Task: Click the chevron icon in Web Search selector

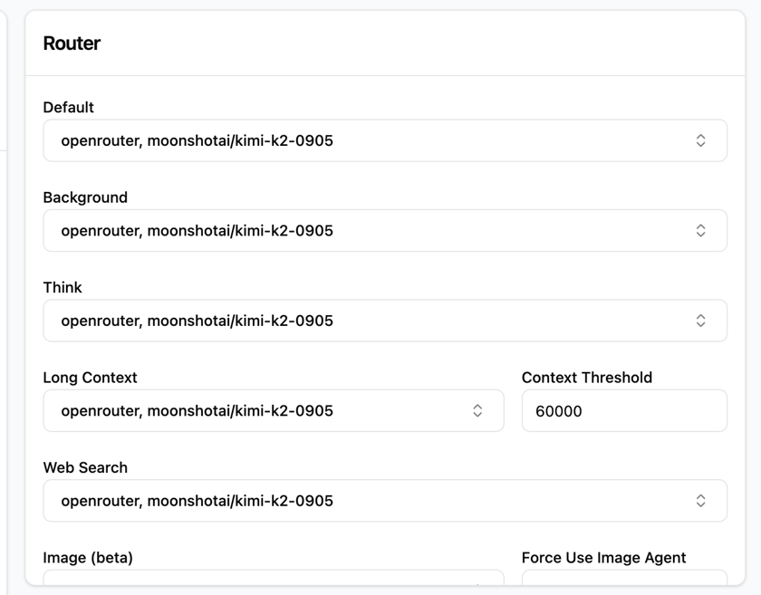Action: pyautogui.click(x=700, y=501)
